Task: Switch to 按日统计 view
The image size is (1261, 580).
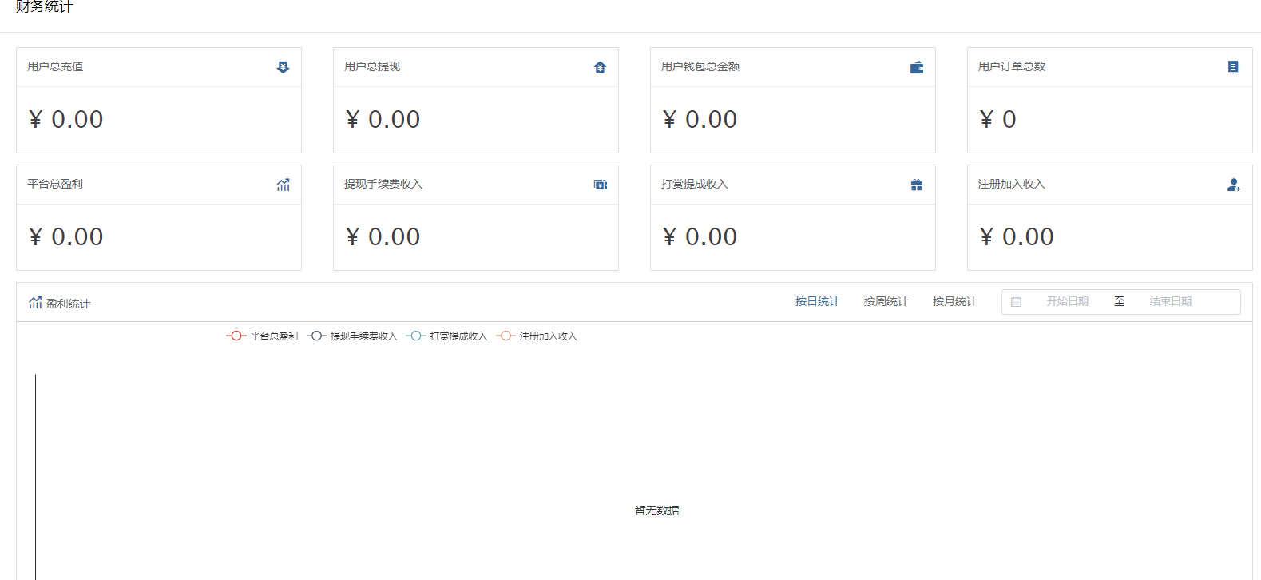Action: (x=817, y=302)
